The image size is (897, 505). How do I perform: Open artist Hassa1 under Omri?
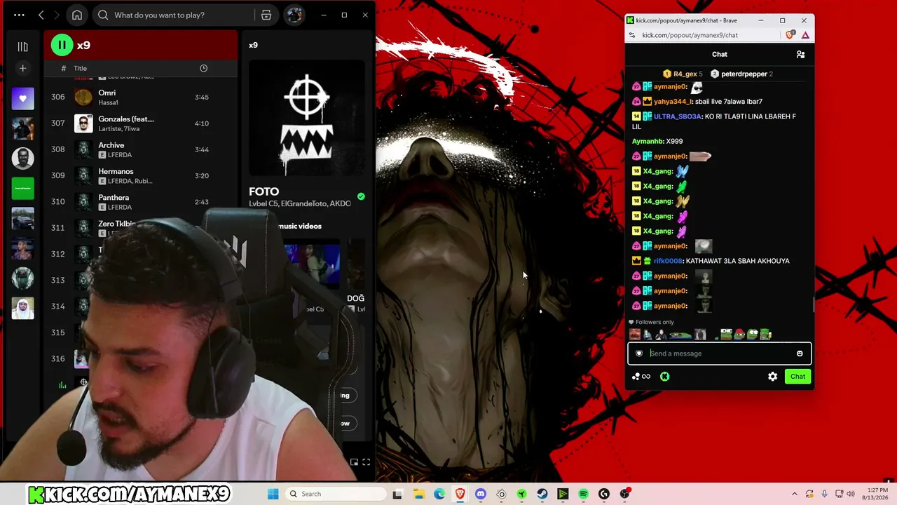point(108,102)
